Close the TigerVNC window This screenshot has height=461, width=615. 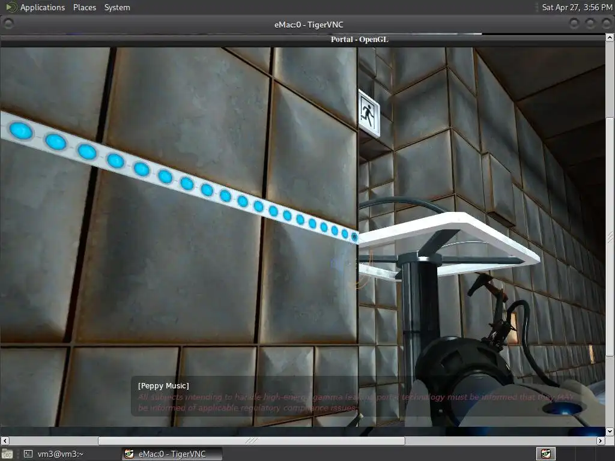point(607,24)
